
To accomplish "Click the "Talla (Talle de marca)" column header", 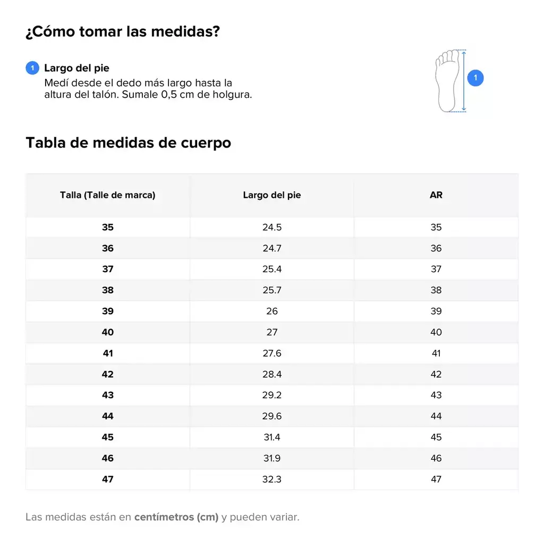I will (x=107, y=195).
